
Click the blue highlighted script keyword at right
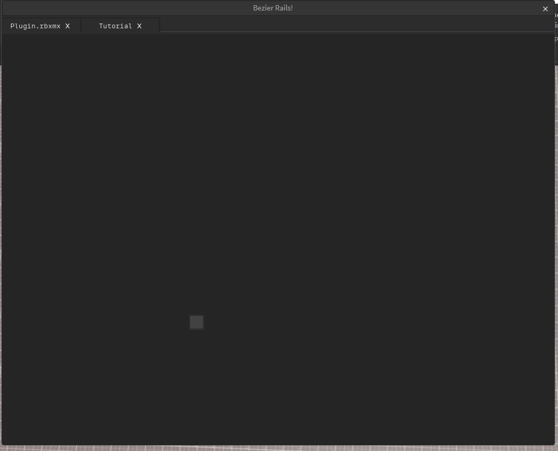[556, 24]
